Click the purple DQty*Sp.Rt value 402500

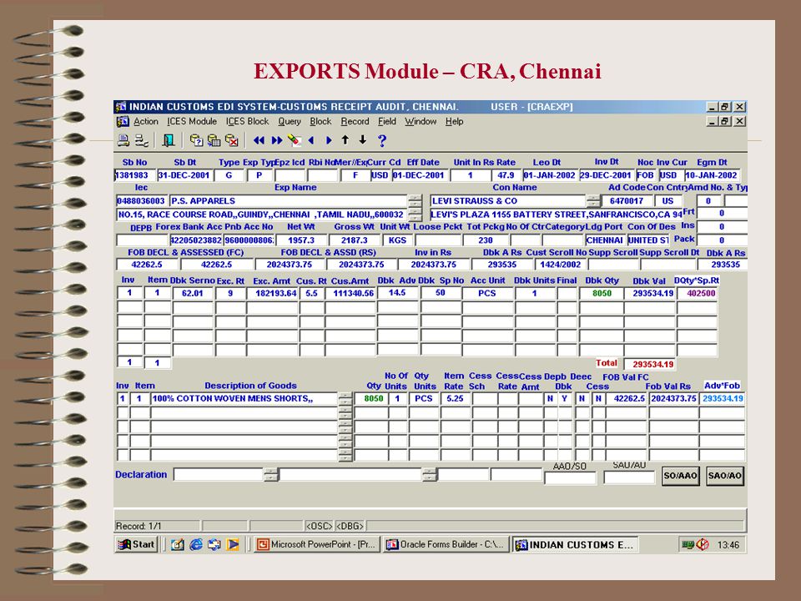[698, 293]
